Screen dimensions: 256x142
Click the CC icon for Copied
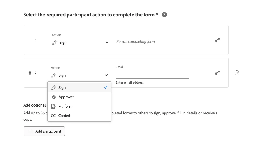click(x=53, y=116)
